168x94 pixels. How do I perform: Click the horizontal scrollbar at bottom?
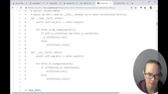click(x=66, y=93)
